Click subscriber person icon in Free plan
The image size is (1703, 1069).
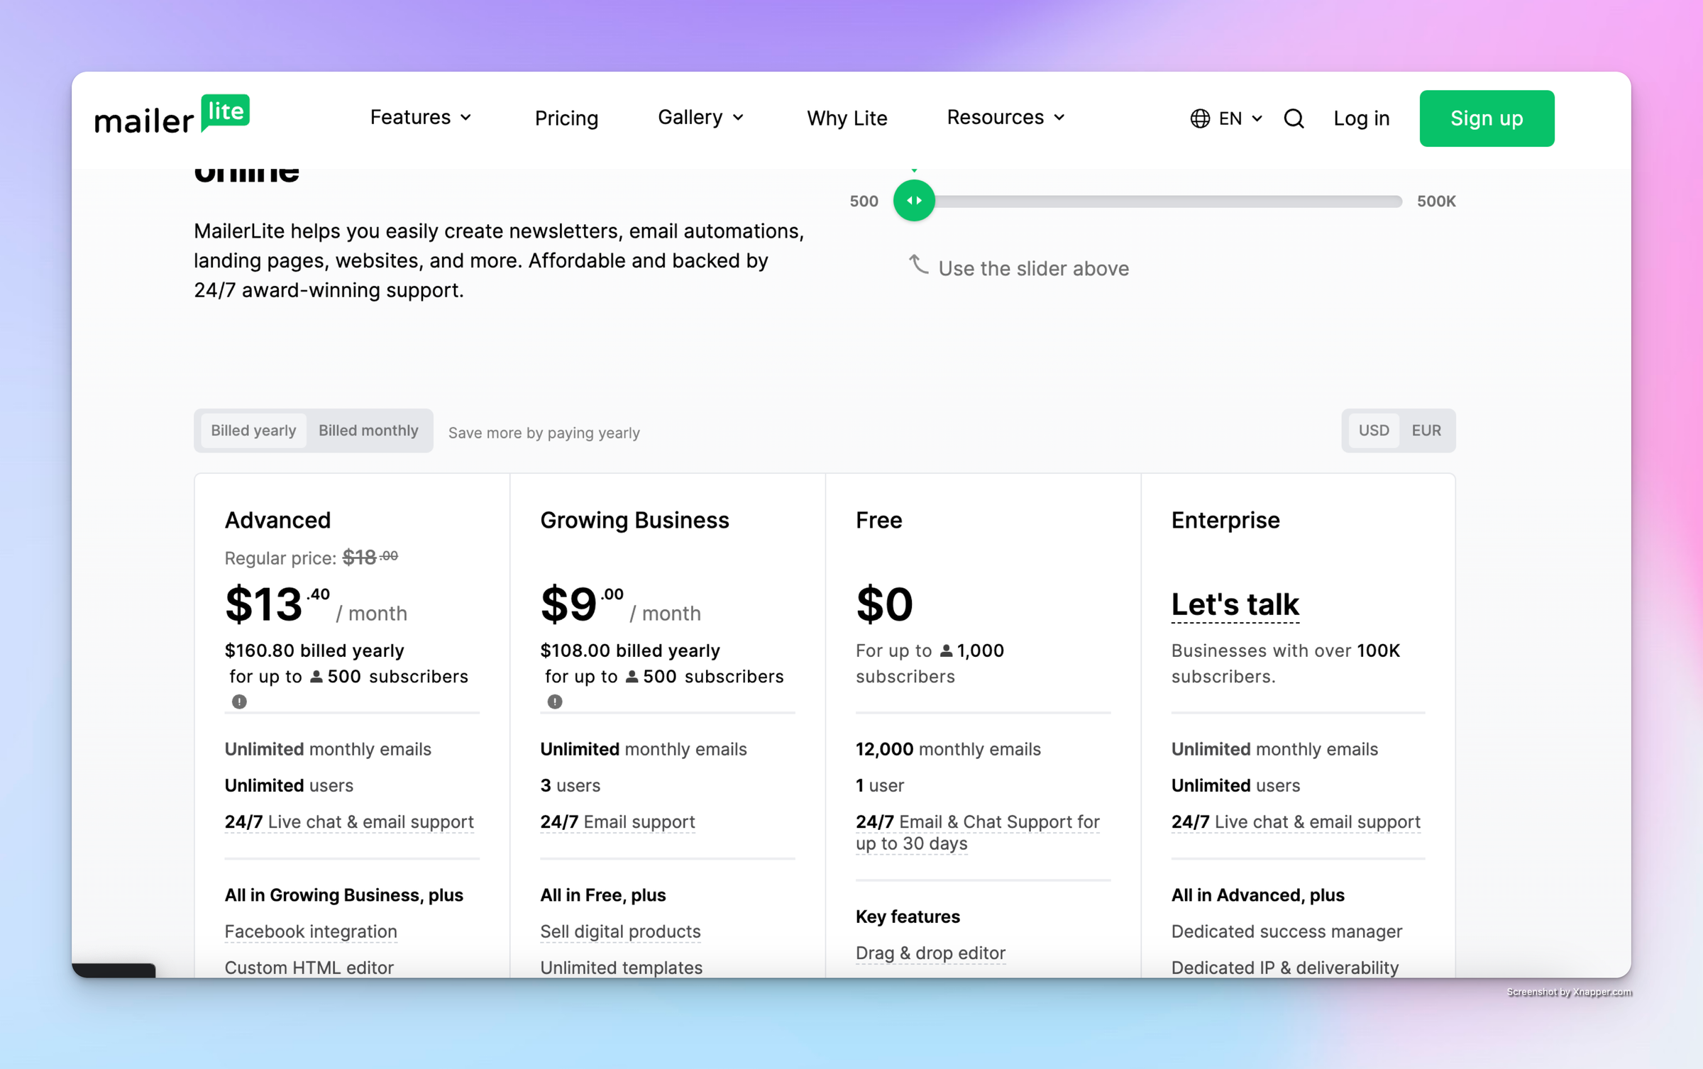[x=946, y=650]
